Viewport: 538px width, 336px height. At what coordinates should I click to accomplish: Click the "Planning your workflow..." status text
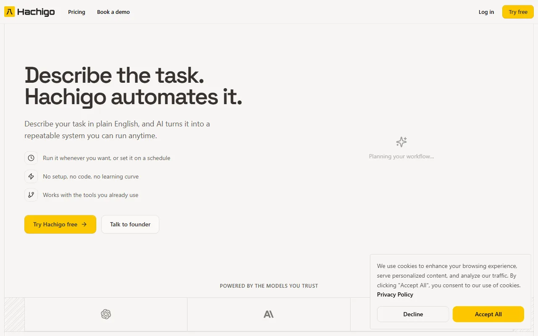point(401,156)
